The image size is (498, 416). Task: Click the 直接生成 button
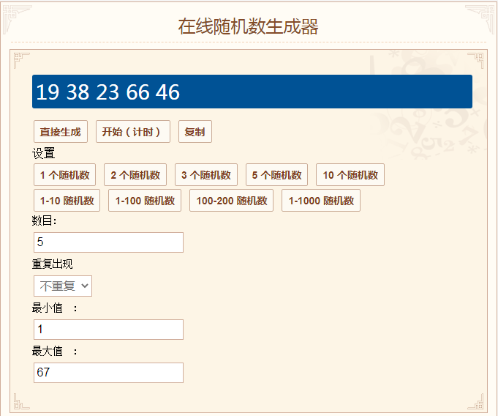[61, 131]
